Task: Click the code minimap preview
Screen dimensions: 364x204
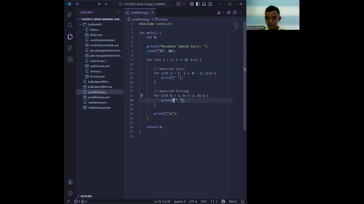Action: click(x=237, y=26)
